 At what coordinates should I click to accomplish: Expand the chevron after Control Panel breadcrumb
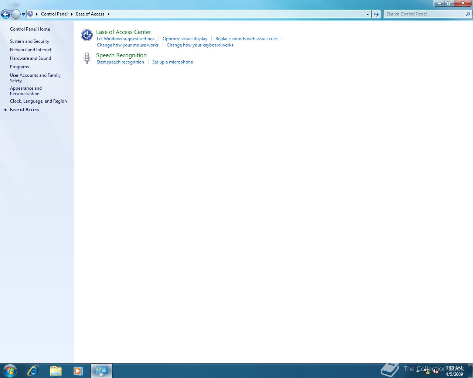[72, 14]
